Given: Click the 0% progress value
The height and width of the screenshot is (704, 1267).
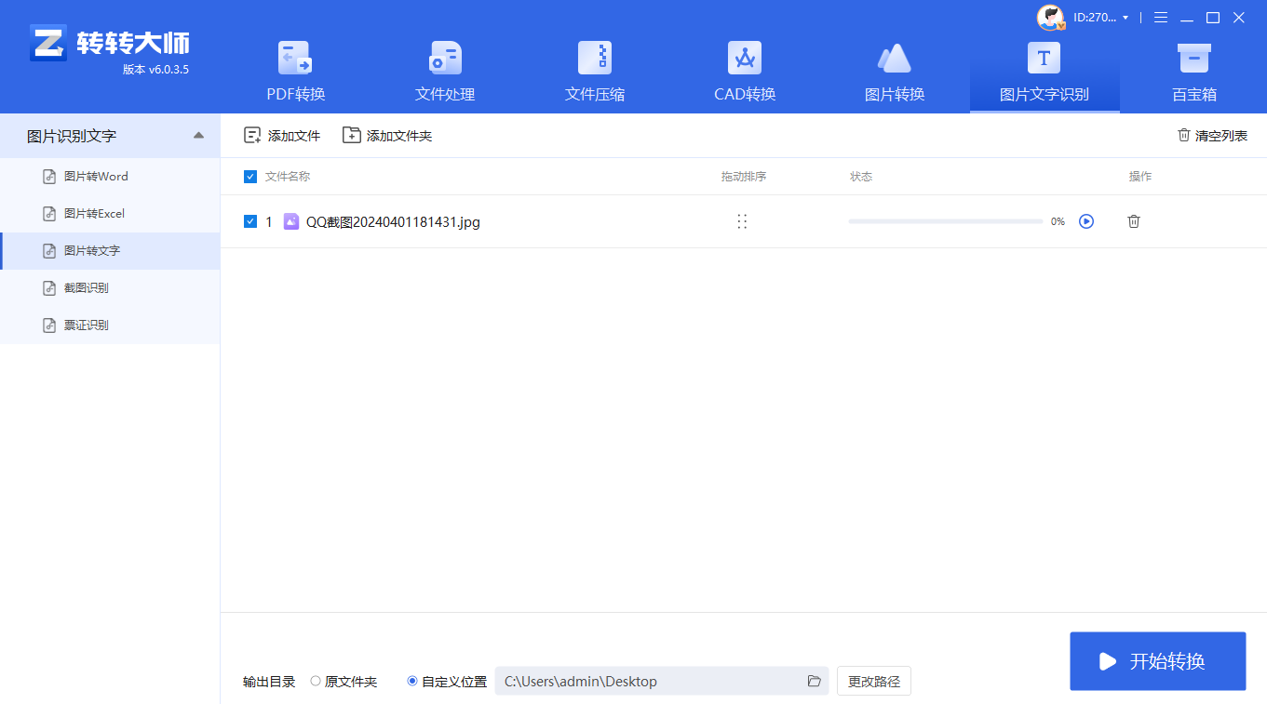Looking at the screenshot, I should click(x=1058, y=221).
